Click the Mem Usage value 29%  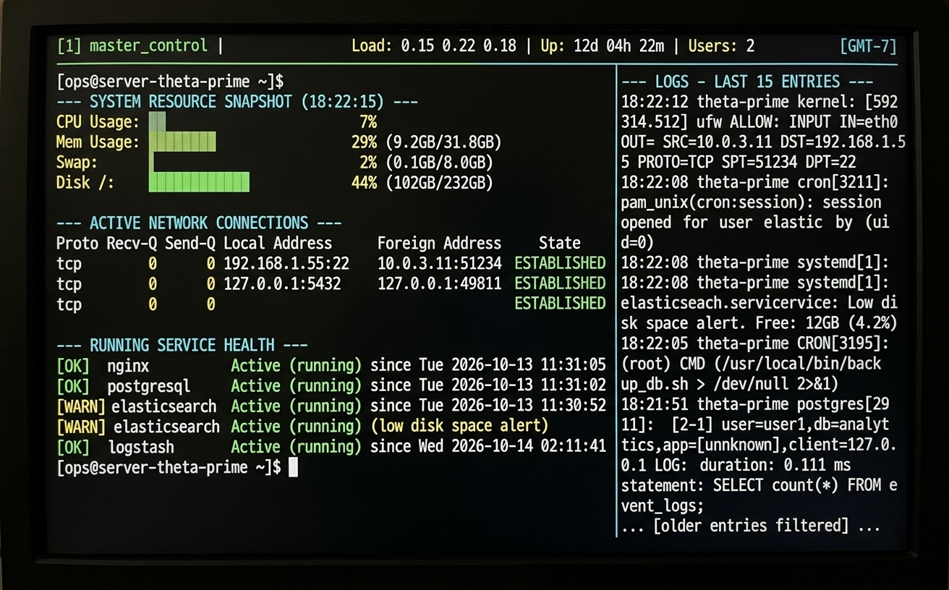pos(364,142)
